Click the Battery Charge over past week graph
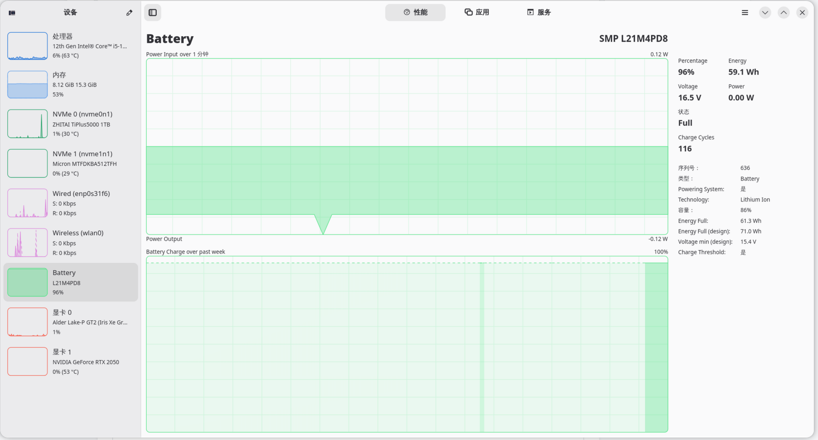Screen dimensions: 818x440 [407, 344]
